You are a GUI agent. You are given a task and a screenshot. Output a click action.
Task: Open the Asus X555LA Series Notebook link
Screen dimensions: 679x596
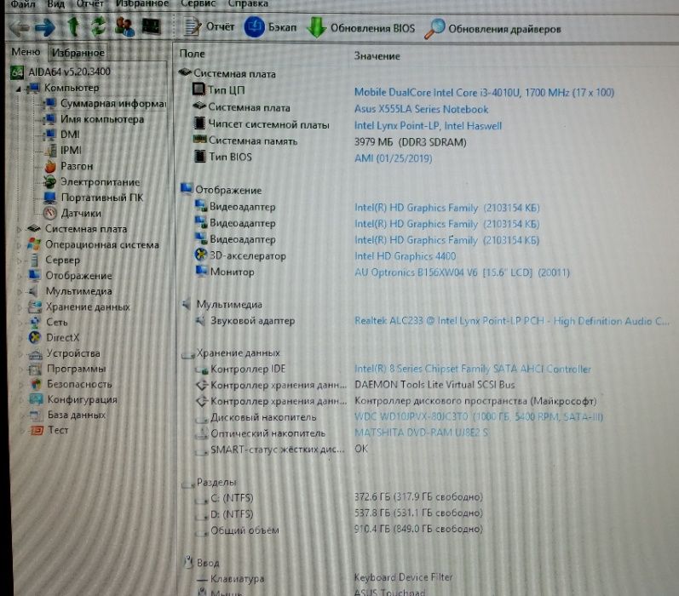(422, 109)
